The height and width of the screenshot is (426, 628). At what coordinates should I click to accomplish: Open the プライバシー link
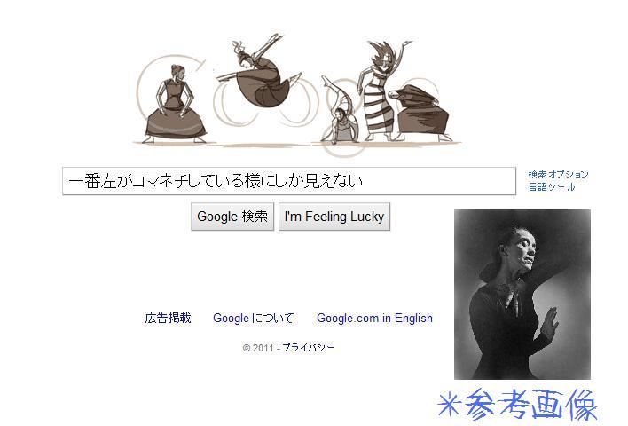point(308,347)
